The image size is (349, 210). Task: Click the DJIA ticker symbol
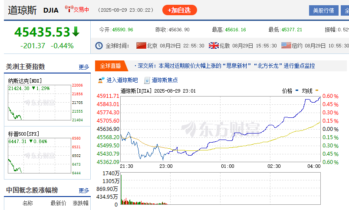[x=51, y=10]
